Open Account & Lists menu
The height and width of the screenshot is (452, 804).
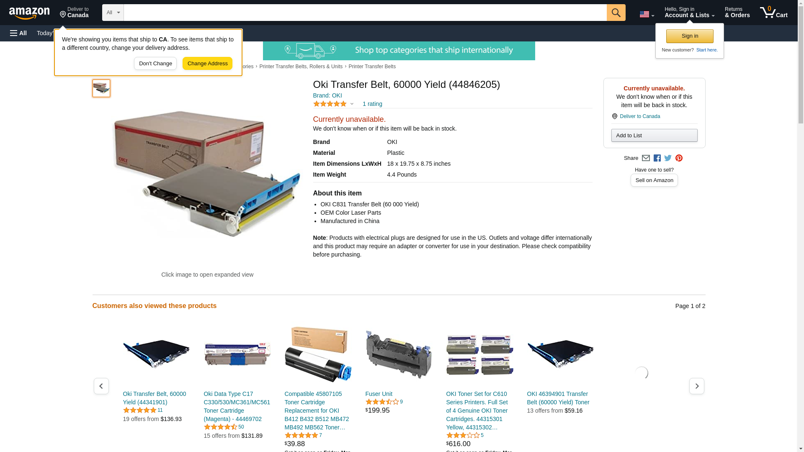689,13
